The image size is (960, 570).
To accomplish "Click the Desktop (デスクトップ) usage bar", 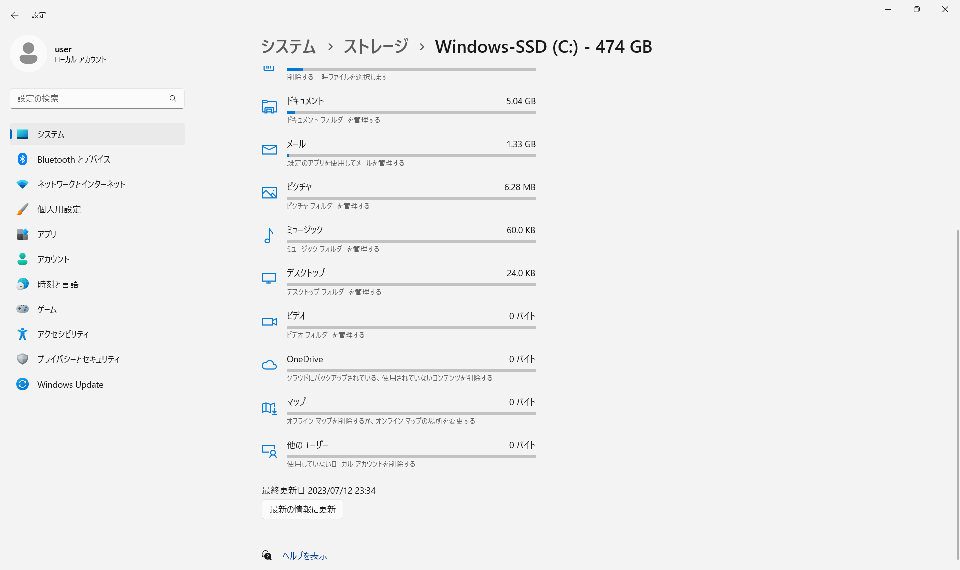I will [411, 285].
